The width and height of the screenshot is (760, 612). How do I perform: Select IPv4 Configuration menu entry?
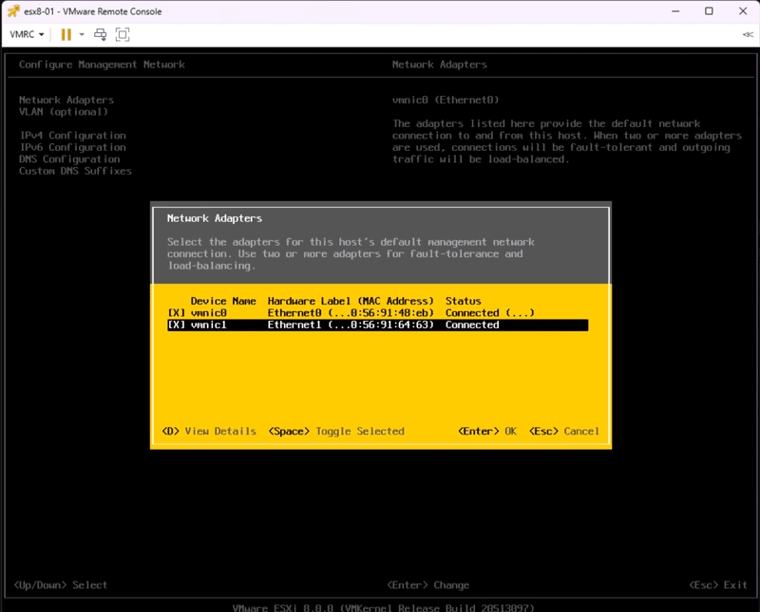coord(73,136)
